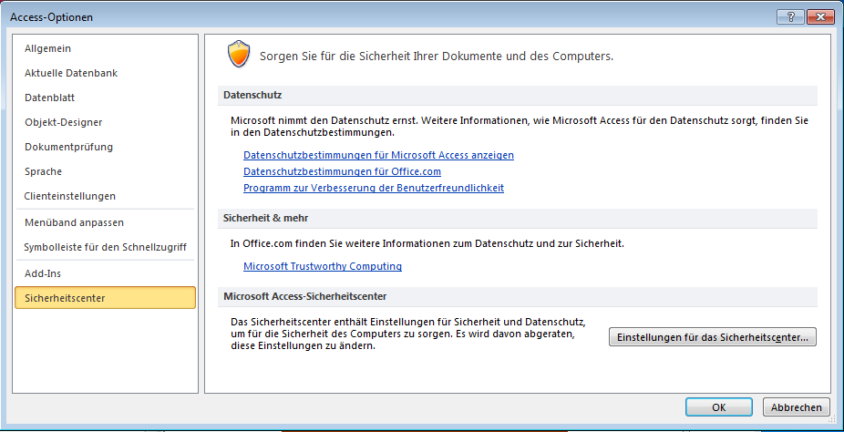Select Symbolleiste für den Schnellzugriff
The image size is (844, 432).
105,247
